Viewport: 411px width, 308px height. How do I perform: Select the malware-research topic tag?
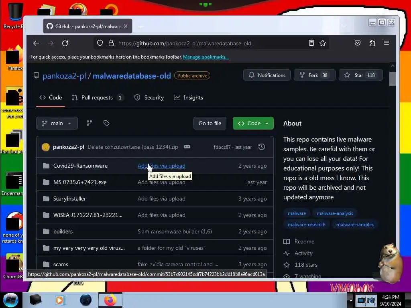306,225
